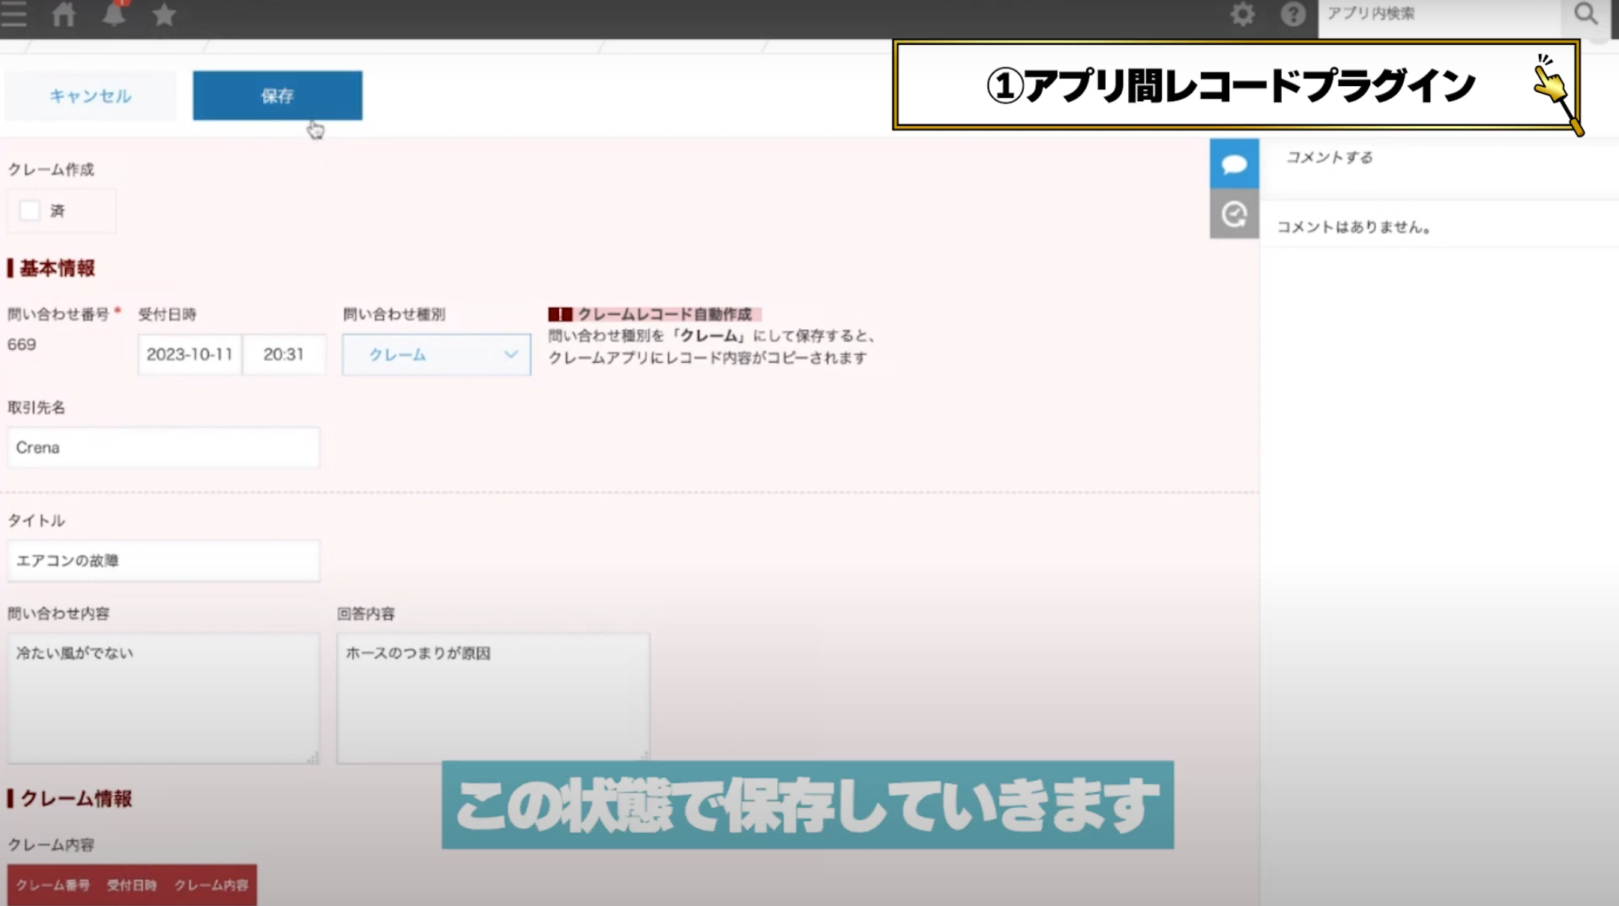Open the notifications bell
The height and width of the screenshot is (906, 1619).
114,13
